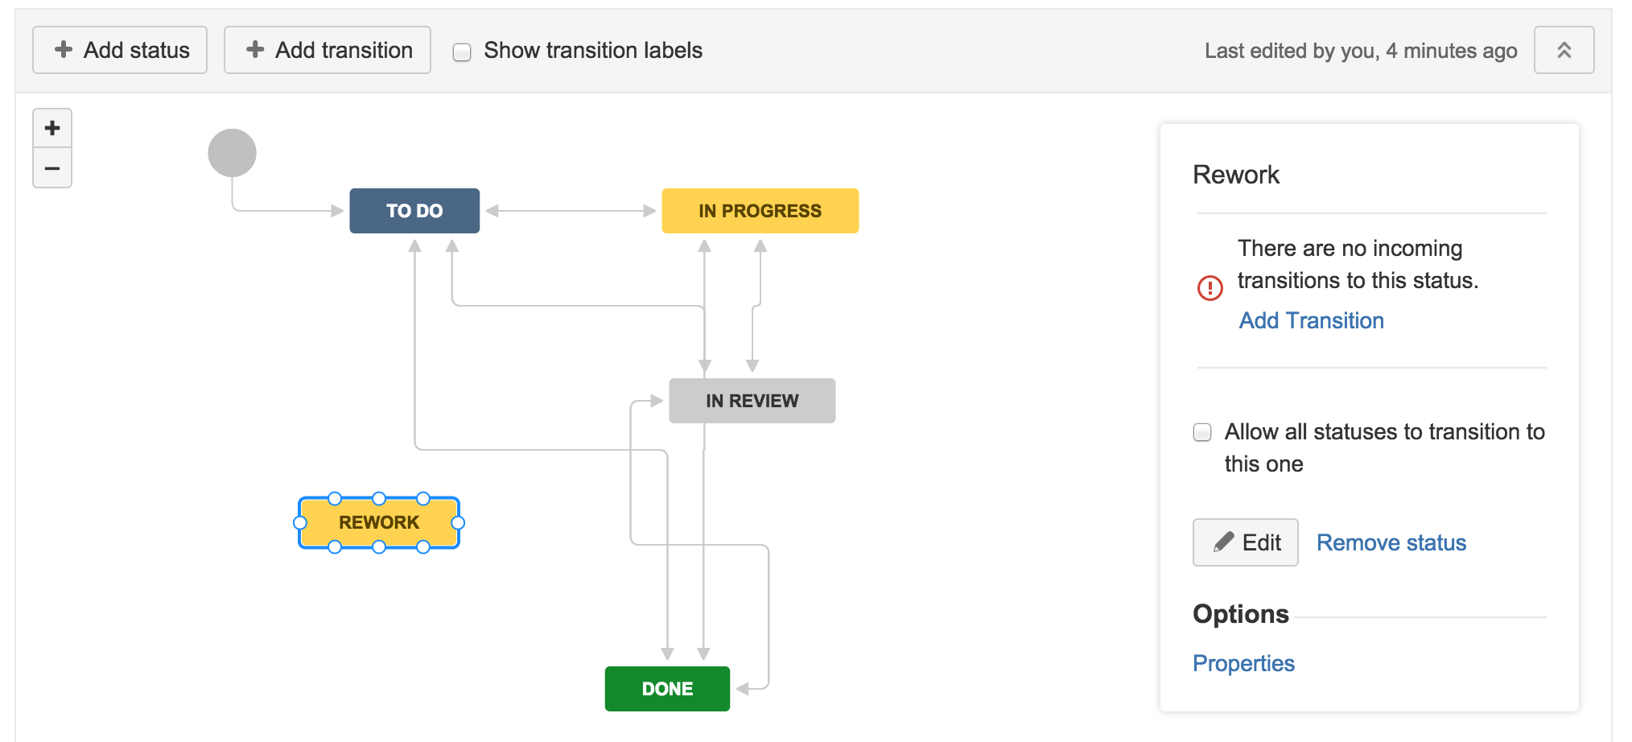Image resolution: width=1632 pixels, height=742 pixels.
Task: Click the Remove status link
Action: (1391, 542)
